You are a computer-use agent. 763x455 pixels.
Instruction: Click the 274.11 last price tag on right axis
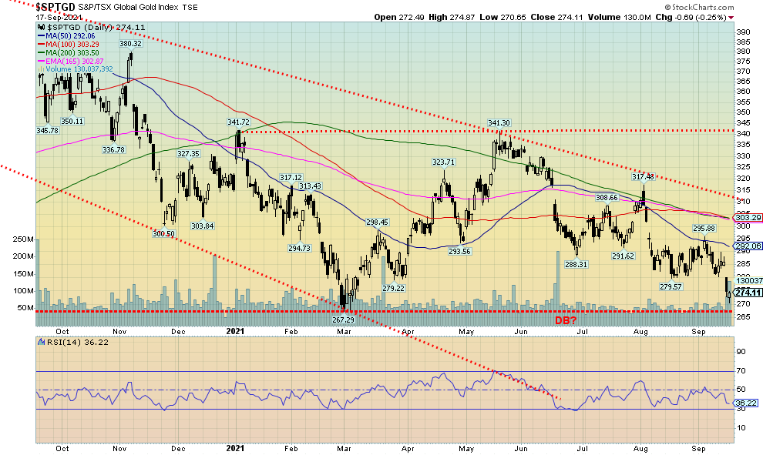point(747,293)
